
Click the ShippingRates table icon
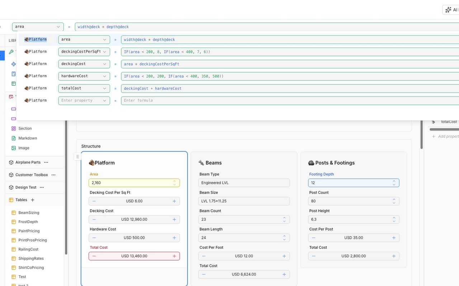tap(14, 258)
